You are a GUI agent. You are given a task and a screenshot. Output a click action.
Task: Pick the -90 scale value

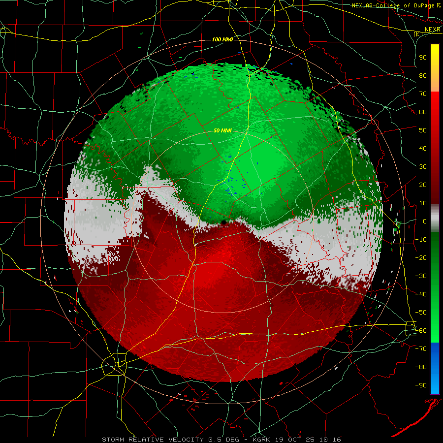pyautogui.click(x=421, y=385)
